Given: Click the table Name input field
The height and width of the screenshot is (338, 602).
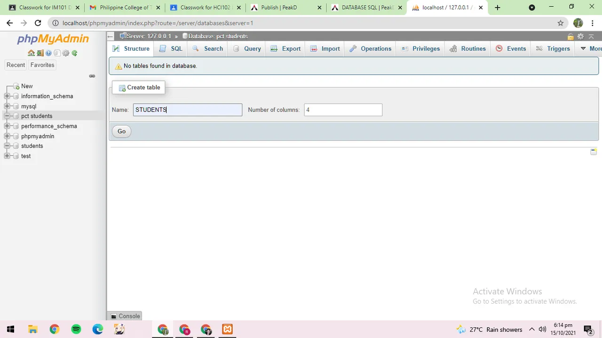Looking at the screenshot, I should [x=188, y=110].
